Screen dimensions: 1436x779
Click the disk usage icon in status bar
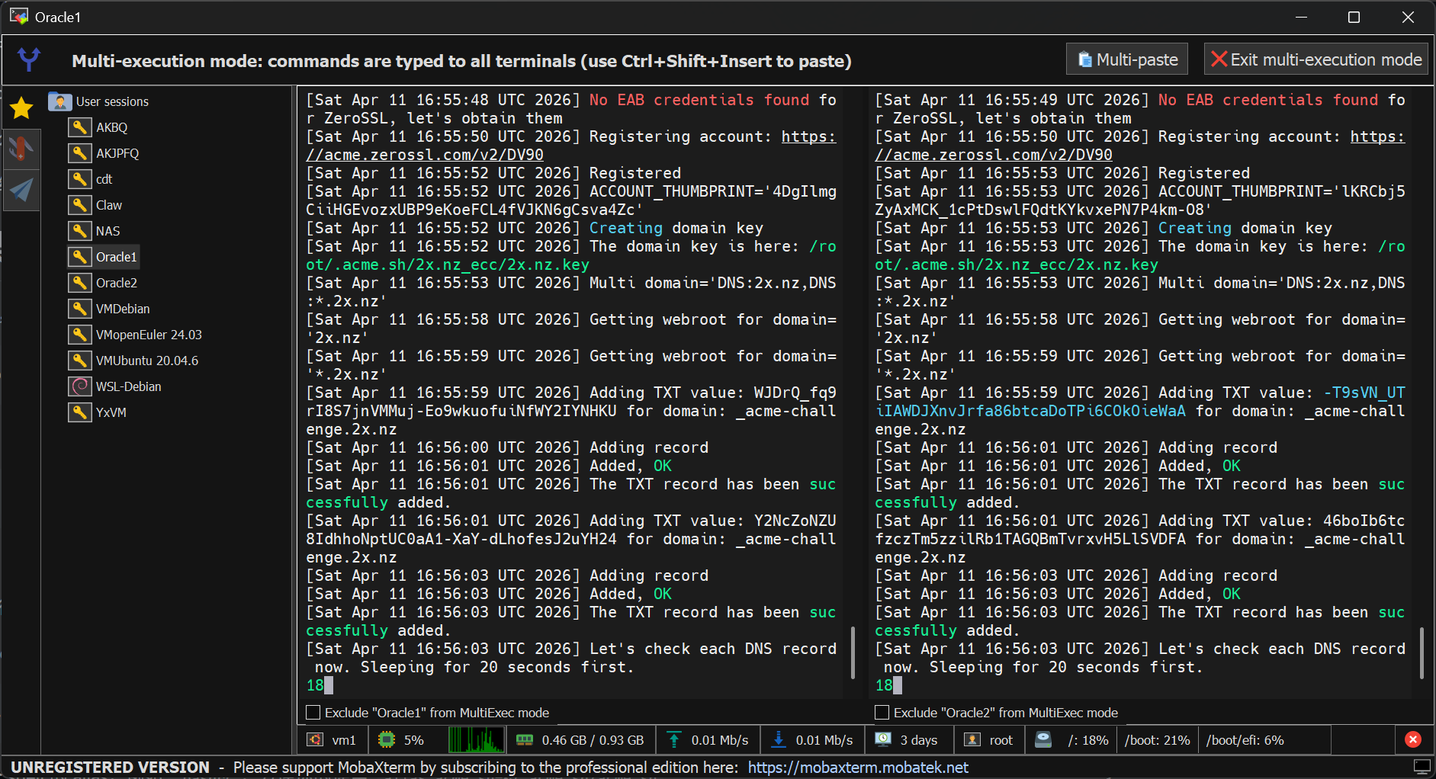click(x=1043, y=740)
